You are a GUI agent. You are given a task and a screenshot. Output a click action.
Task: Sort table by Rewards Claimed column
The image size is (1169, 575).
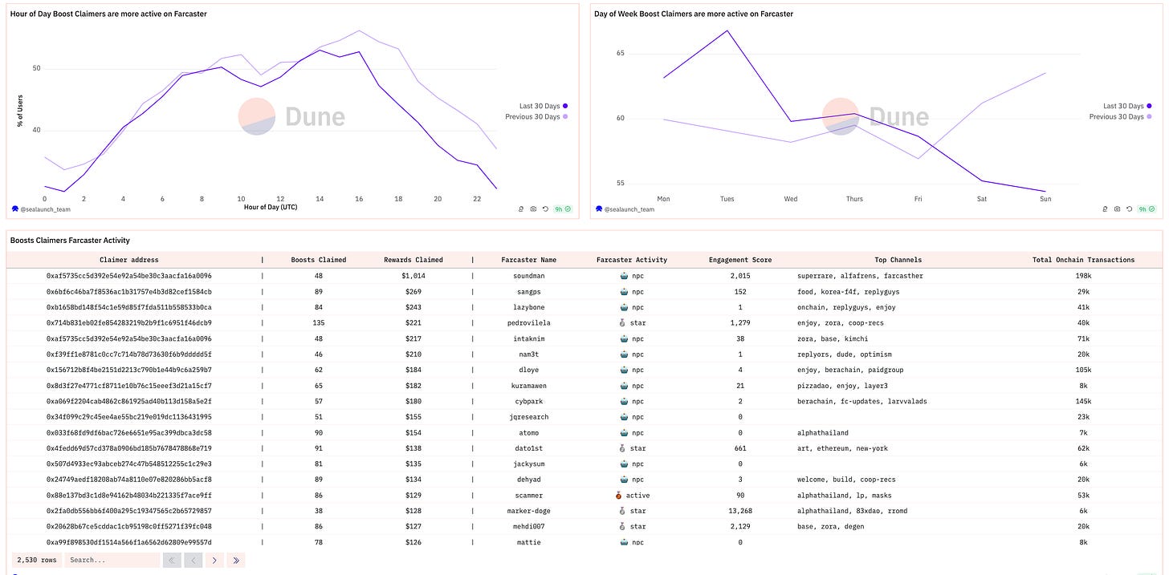(x=413, y=260)
